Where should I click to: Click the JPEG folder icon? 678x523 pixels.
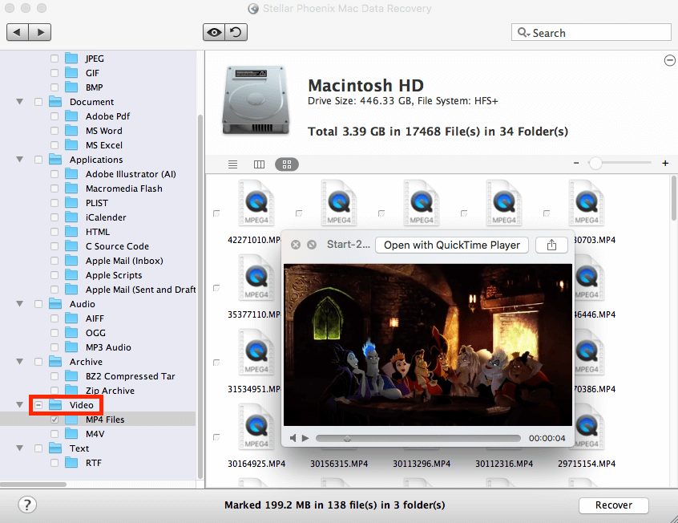pos(71,59)
